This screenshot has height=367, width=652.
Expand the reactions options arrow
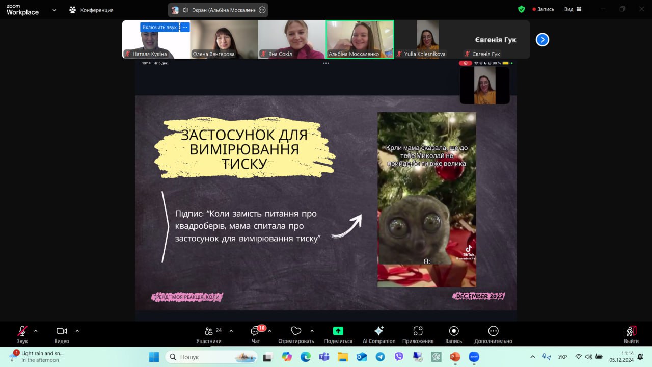coord(312,331)
